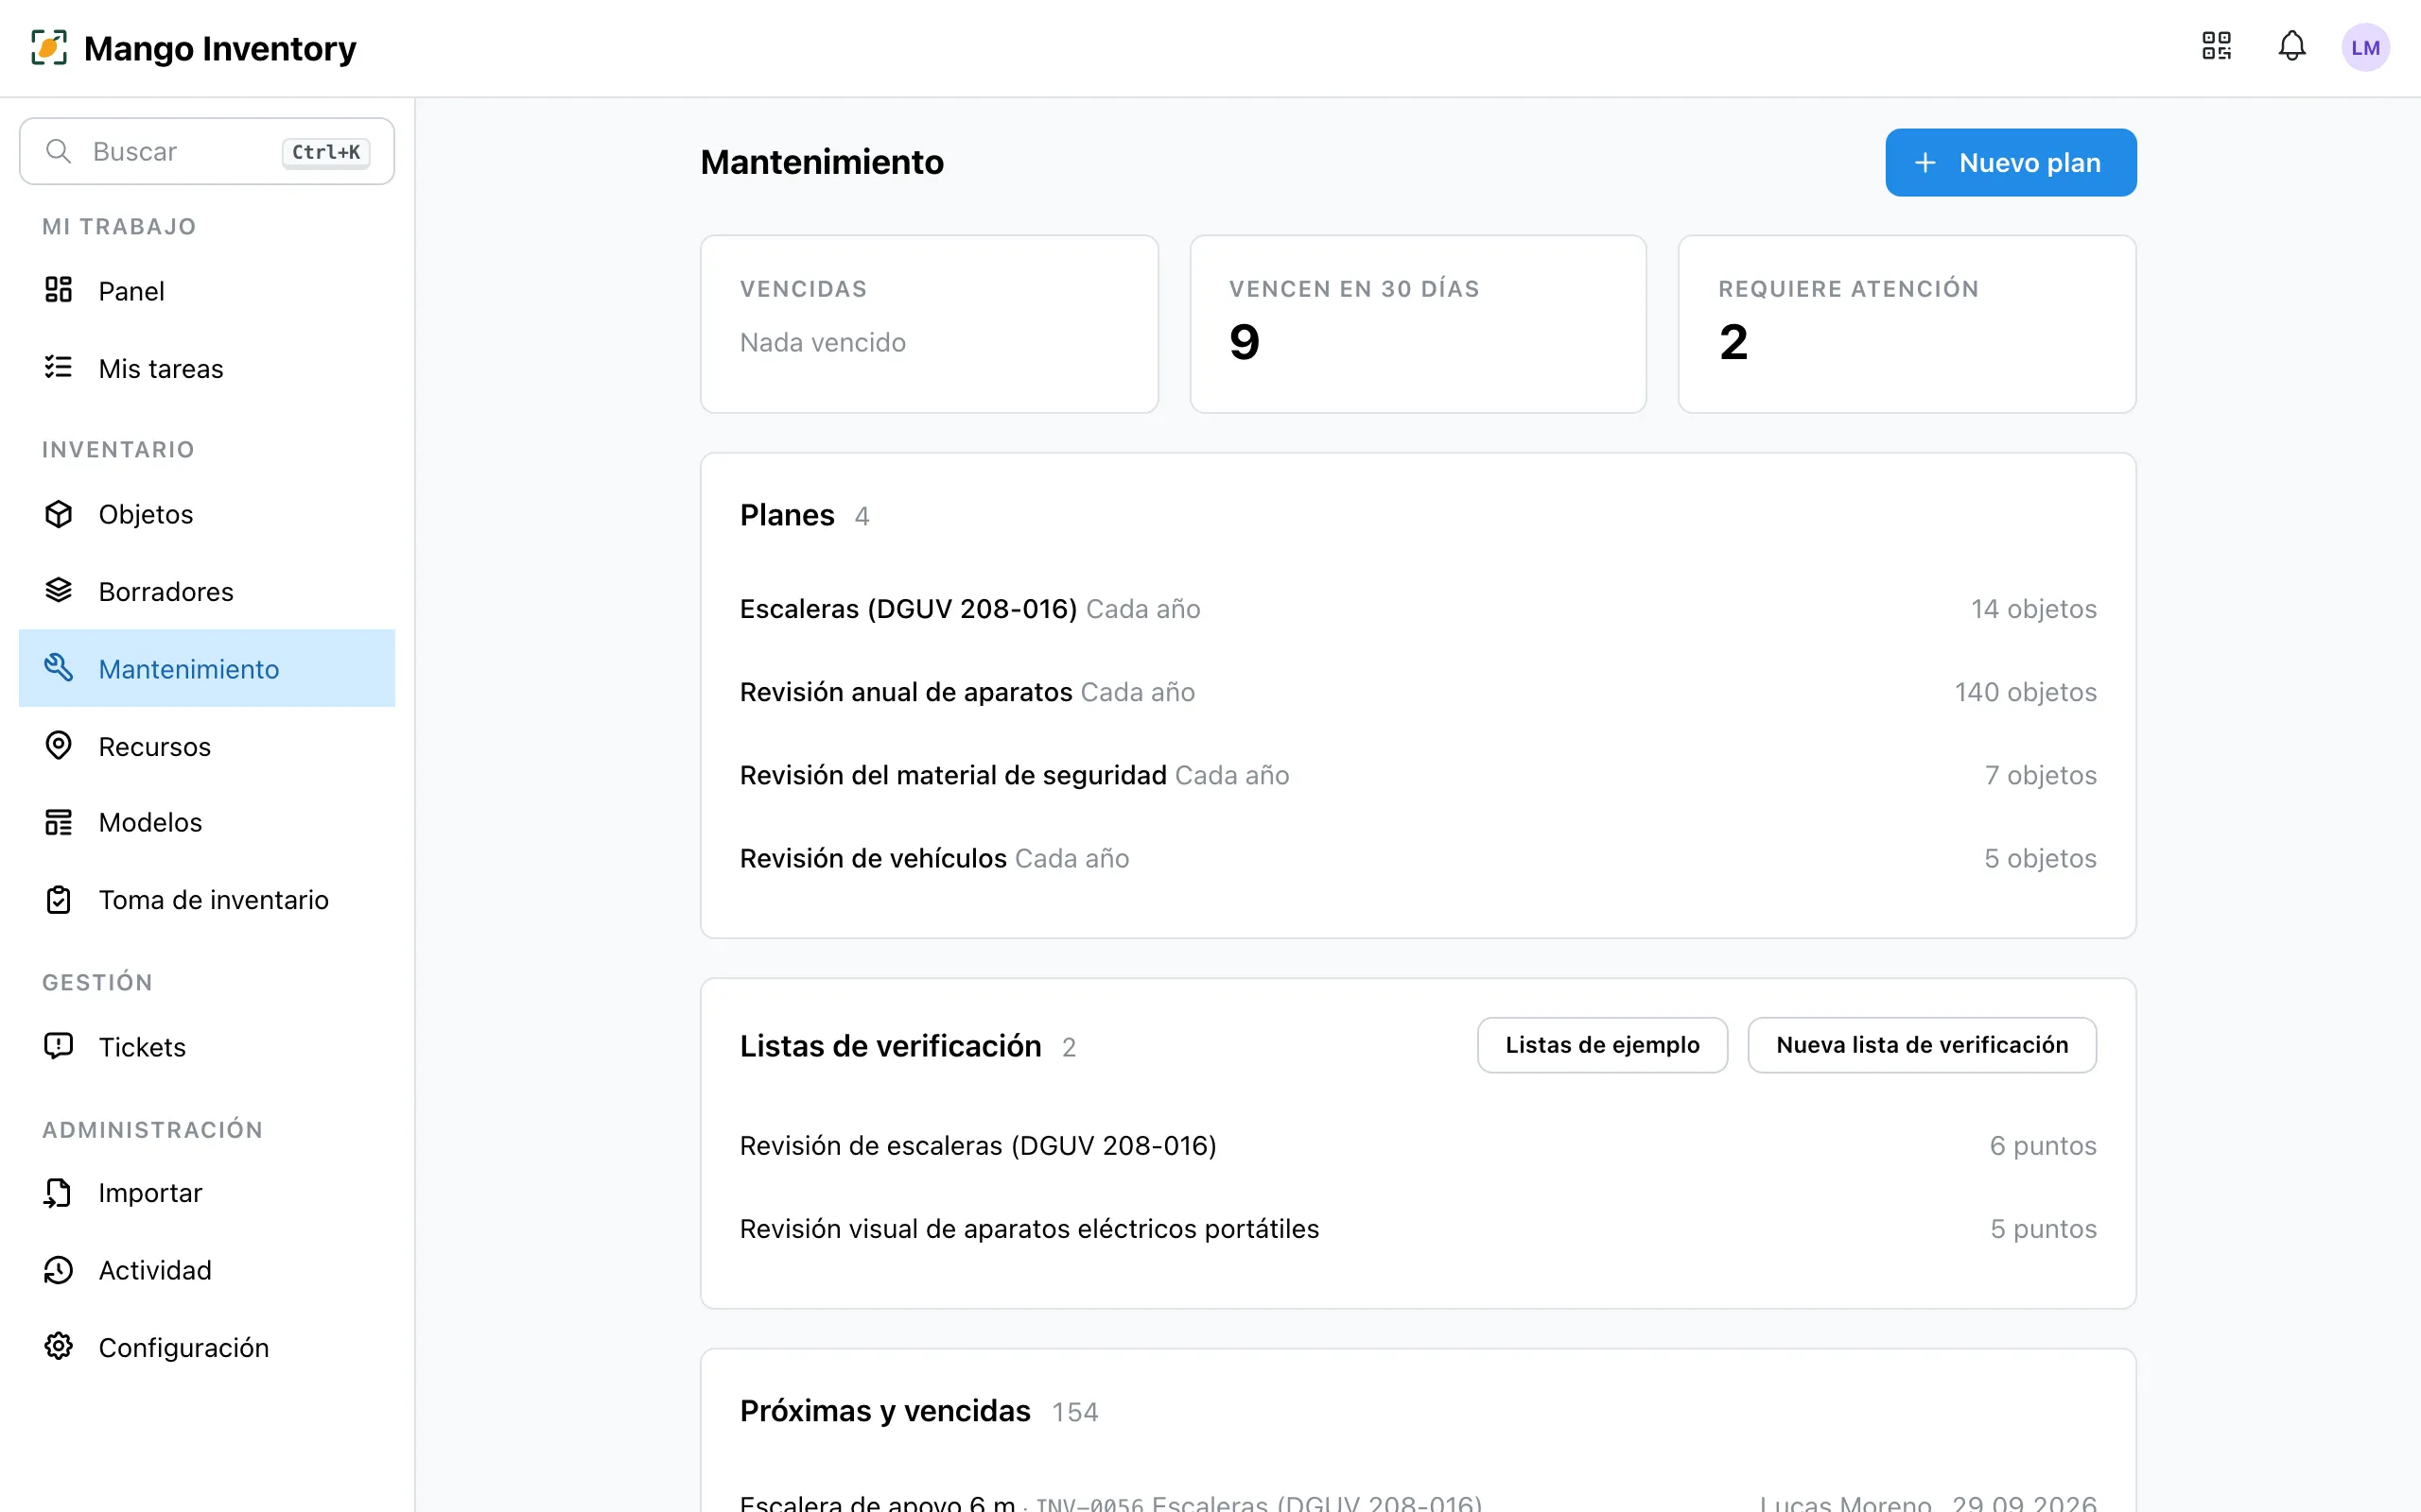Click the 5 puntos value
The width and height of the screenshot is (2421, 1512).
pyautogui.click(x=2043, y=1228)
